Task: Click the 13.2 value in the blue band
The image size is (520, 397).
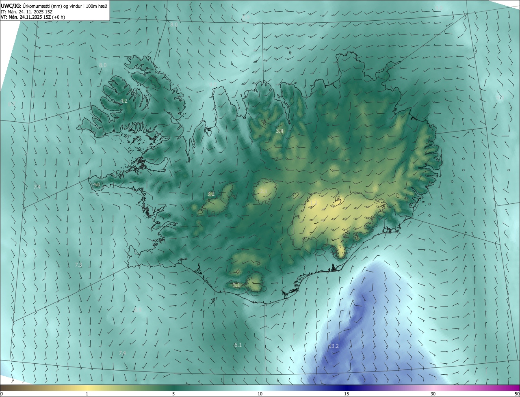Action: (x=334, y=346)
